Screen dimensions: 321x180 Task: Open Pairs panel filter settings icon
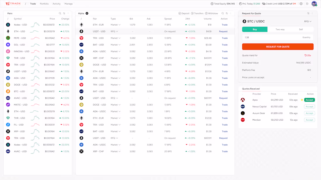click(x=64, y=13)
